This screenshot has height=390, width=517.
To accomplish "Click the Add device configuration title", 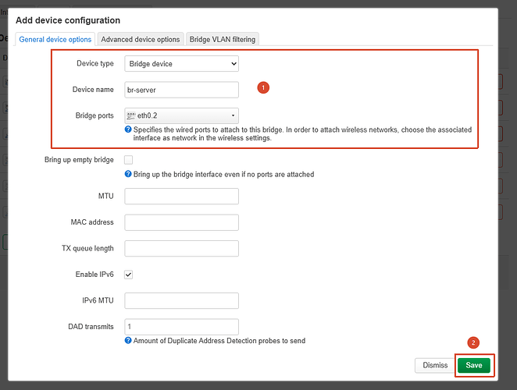I will (68, 20).
